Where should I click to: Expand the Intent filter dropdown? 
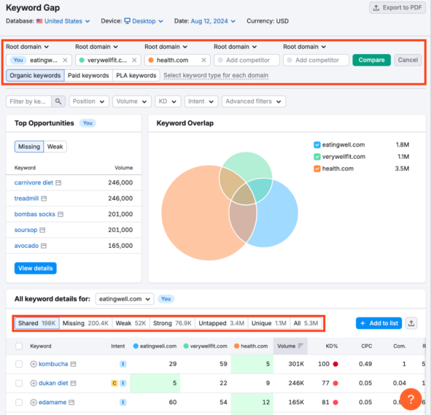click(x=201, y=102)
